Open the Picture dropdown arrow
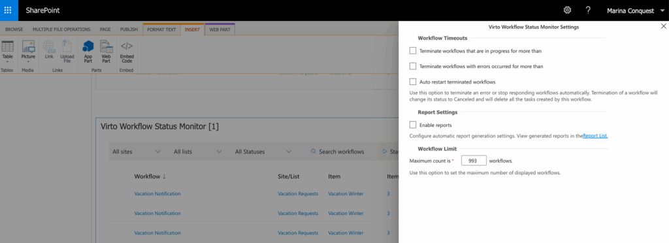669x243 pixels. pyautogui.click(x=28, y=62)
